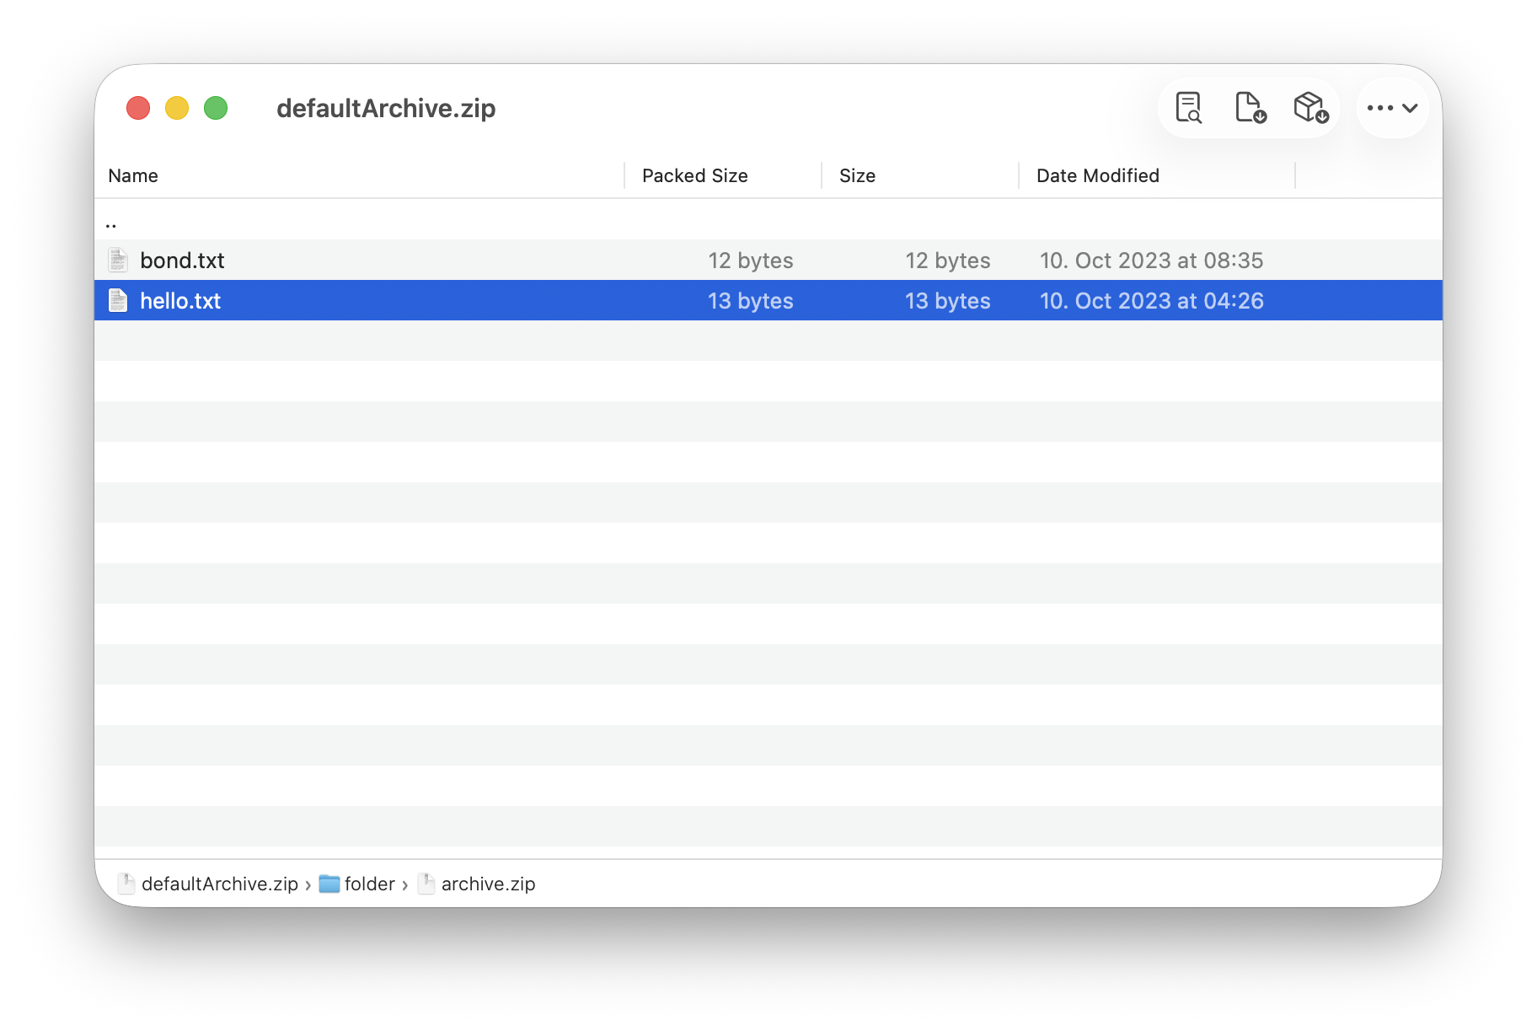Go to parent via the ".." entry
The image size is (1537, 1032).
[111, 223]
